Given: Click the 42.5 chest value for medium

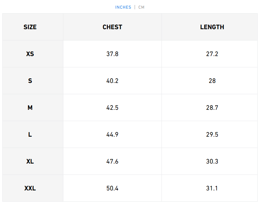Looking at the screenshot, I should tap(112, 108).
